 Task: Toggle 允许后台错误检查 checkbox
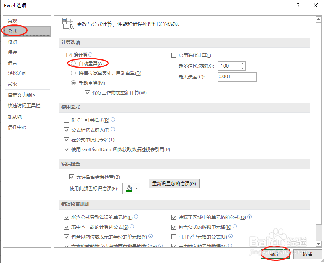[x=71, y=177]
